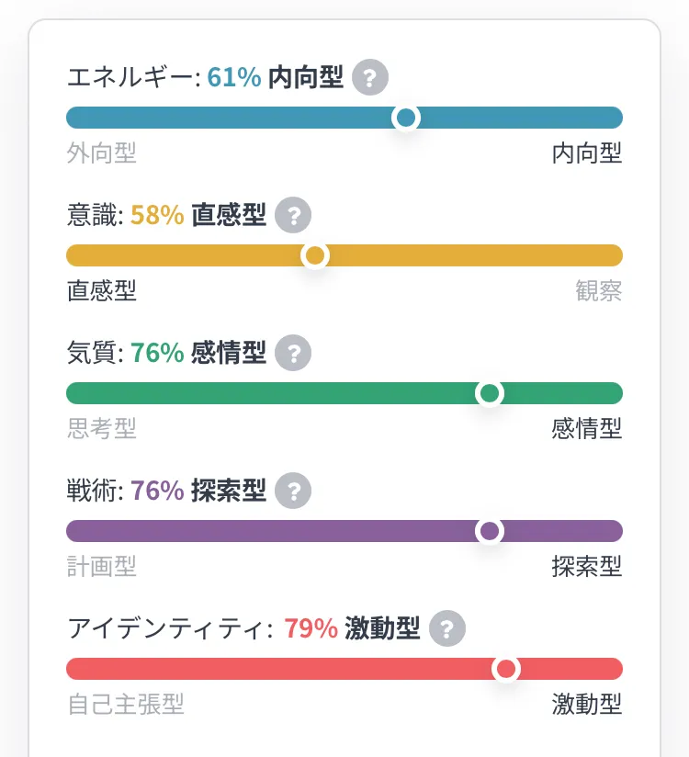This screenshot has height=757, width=689.
Task: Click the purple 戦術 slider handle
Action: (490, 531)
